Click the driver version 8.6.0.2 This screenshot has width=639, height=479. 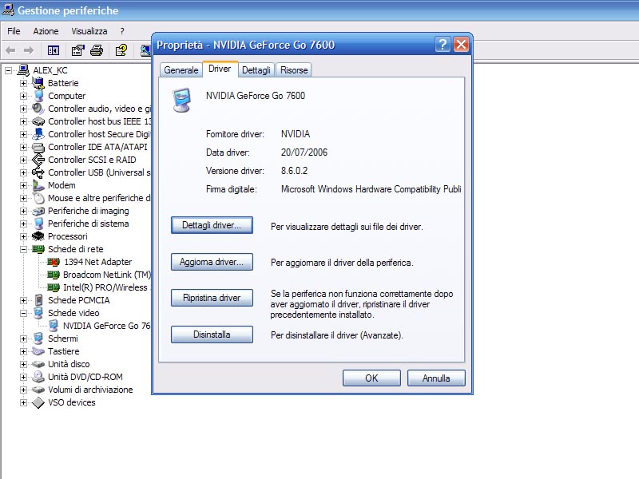[294, 171]
